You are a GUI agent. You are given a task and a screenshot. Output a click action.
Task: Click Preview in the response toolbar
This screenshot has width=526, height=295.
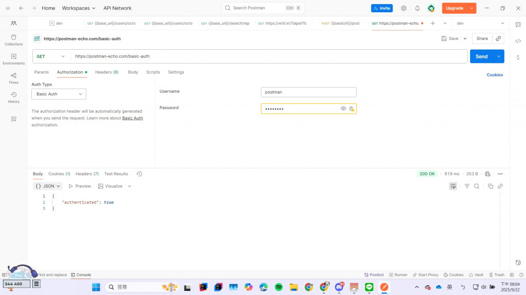(x=80, y=186)
